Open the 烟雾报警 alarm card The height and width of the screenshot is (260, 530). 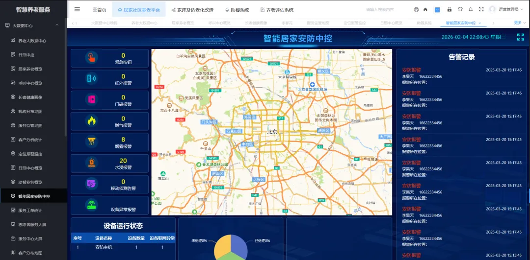110,142
